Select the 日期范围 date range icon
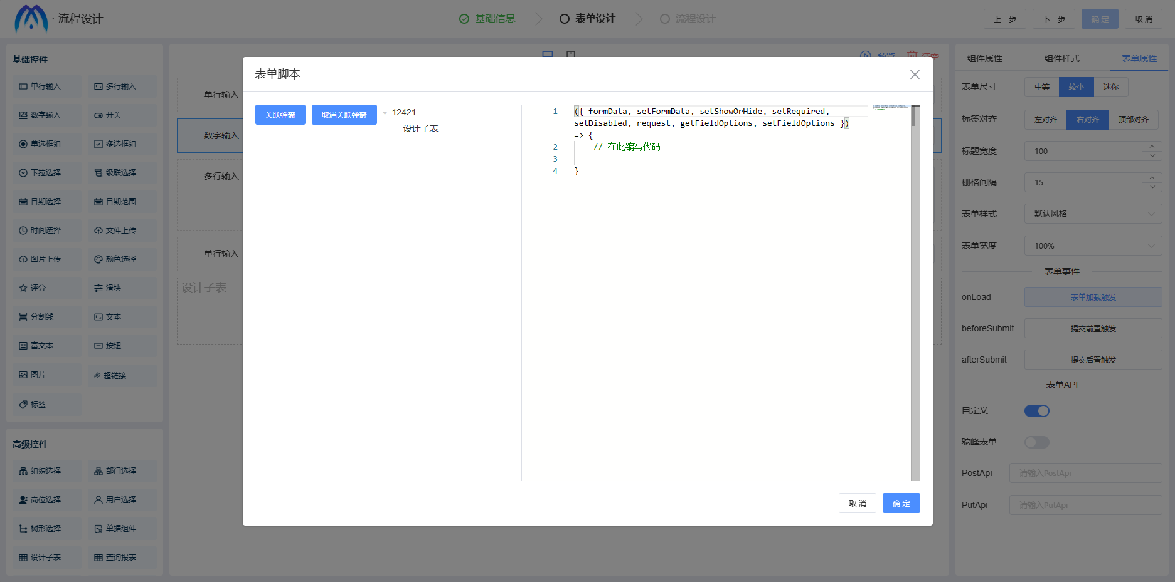Screen dimensions: 1175x582 [98, 202]
